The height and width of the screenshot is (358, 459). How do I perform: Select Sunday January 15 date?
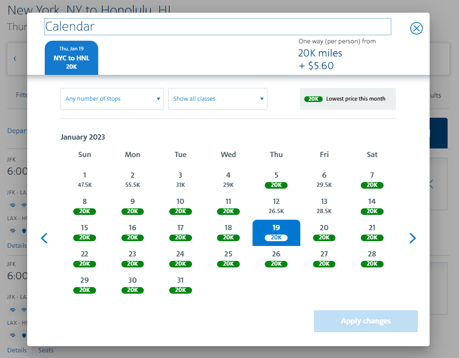pos(85,233)
